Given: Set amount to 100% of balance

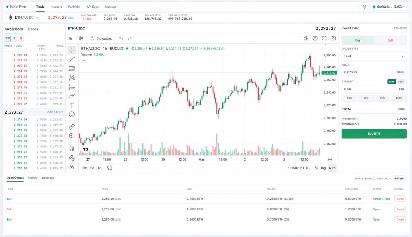Looking at the screenshot, I should pyautogui.click(x=399, y=98).
